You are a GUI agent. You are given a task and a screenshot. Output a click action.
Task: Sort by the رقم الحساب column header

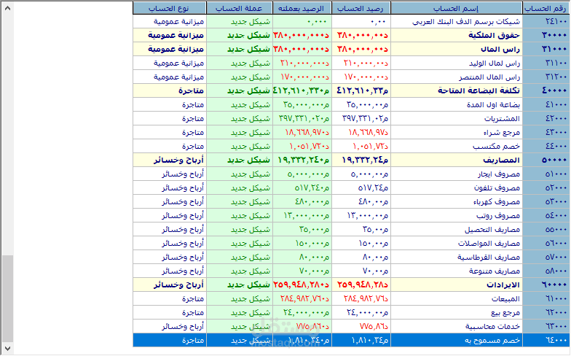pyautogui.click(x=546, y=8)
